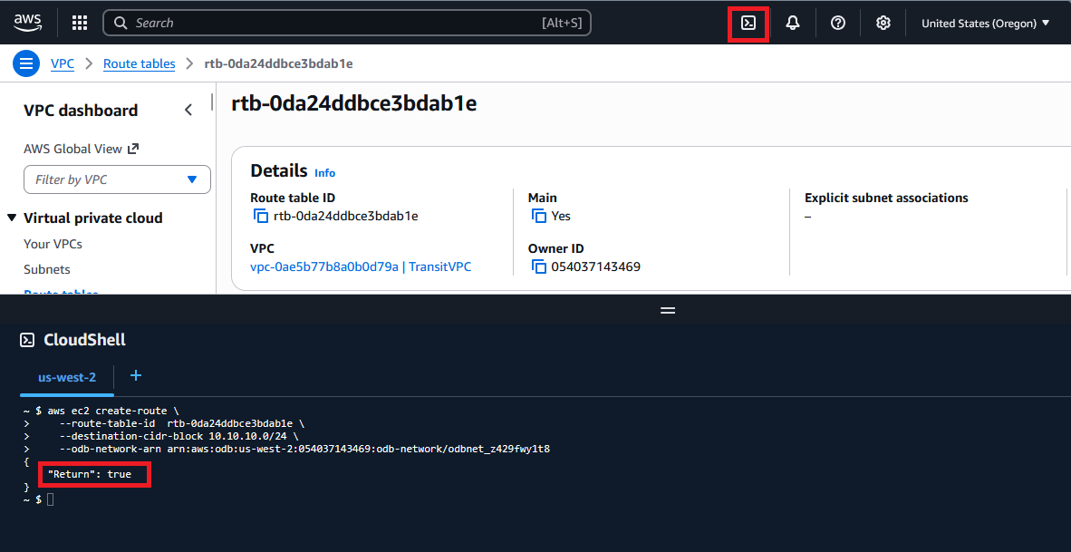Open the settings gear menu
Viewport: 1071px width, 552px height.
pyautogui.click(x=883, y=24)
